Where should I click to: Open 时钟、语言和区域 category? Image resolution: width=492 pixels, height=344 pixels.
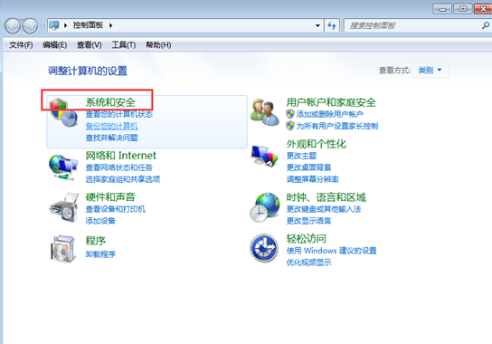[x=326, y=197]
